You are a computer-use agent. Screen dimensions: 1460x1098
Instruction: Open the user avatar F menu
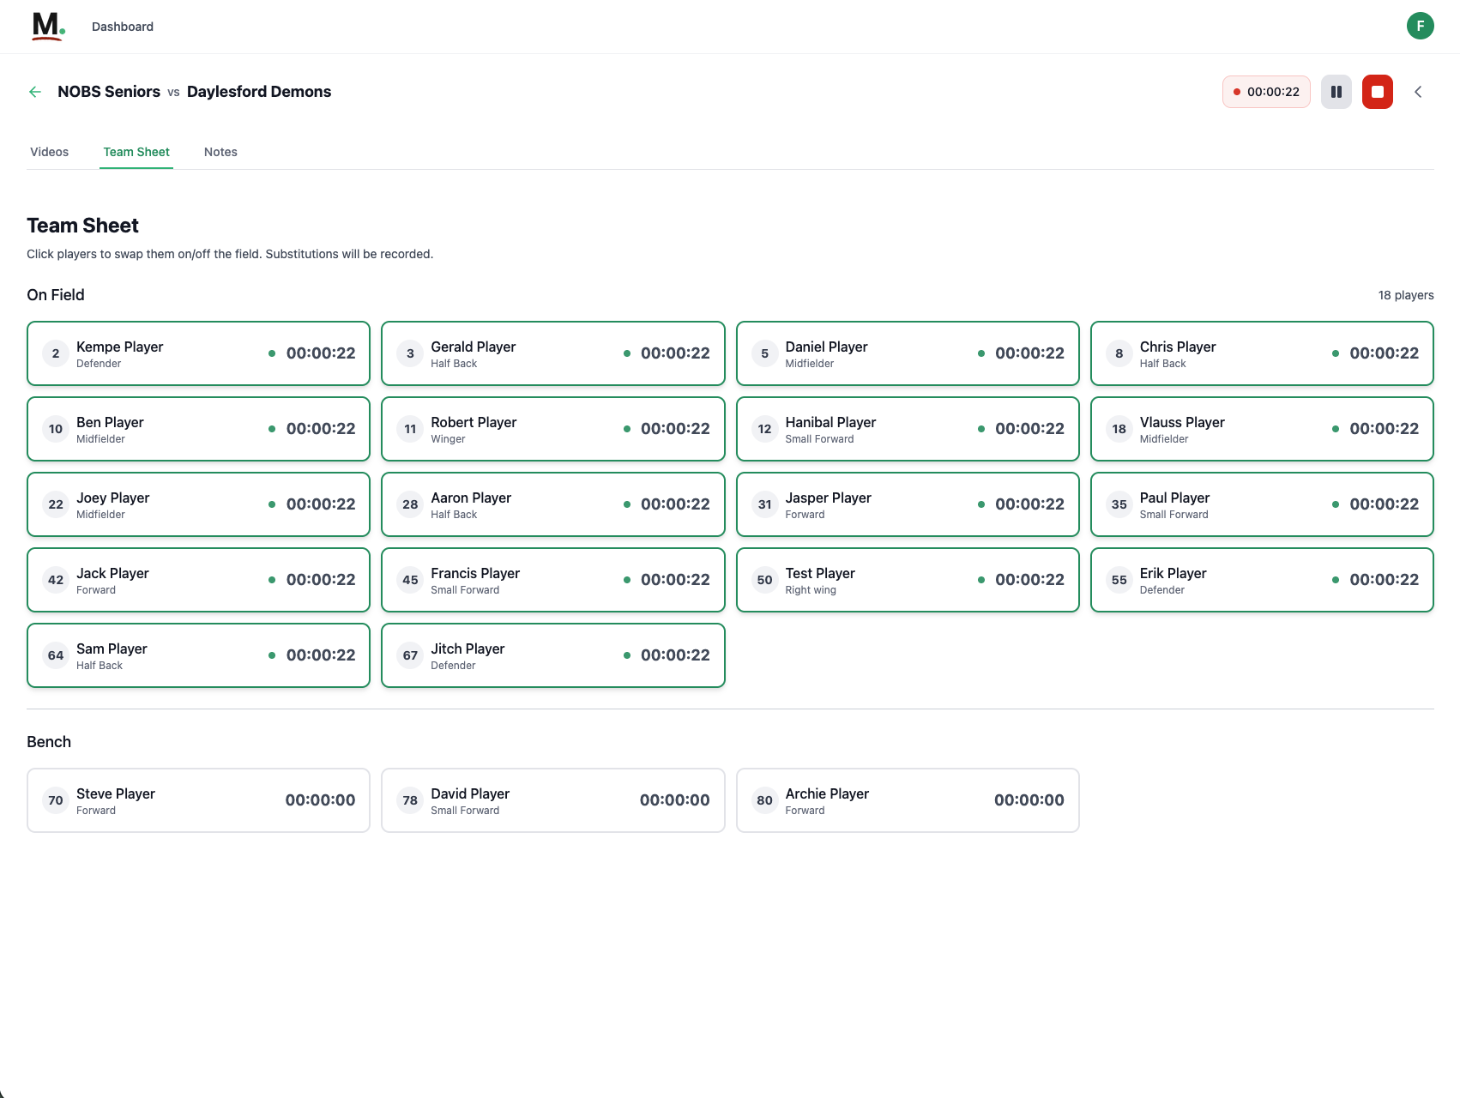coord(1420,26)
